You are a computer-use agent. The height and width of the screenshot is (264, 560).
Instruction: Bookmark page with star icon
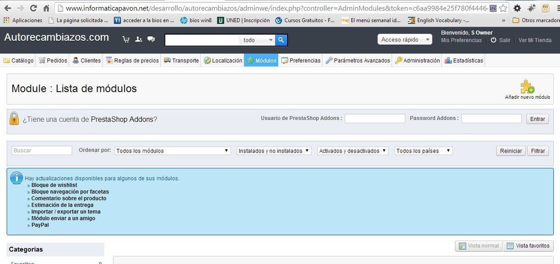coord(503,8)
